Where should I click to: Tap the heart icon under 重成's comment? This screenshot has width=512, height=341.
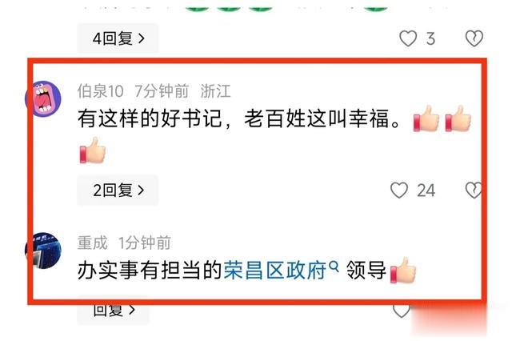pyautogui.click(x=401, y=311)
